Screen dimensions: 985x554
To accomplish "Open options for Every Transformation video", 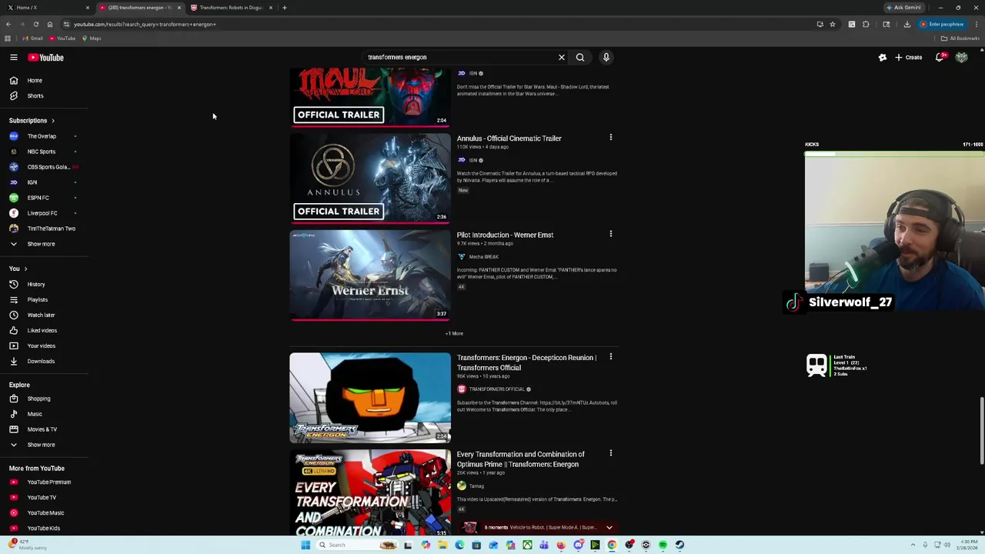I will tap(611, 453).
